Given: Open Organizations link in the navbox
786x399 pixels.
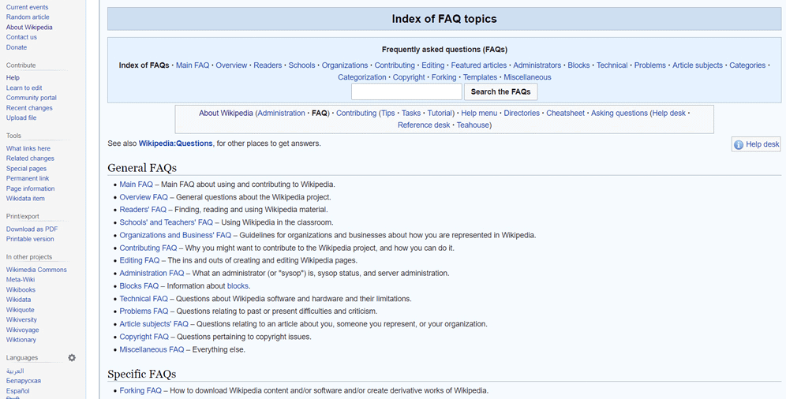Looking at the screenshot, I should tap(345, 65).
